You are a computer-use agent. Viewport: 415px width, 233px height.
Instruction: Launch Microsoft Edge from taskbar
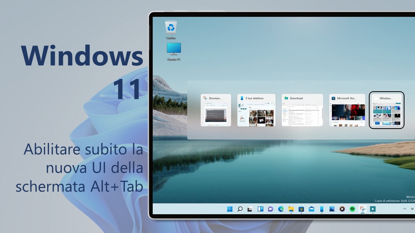281,209
